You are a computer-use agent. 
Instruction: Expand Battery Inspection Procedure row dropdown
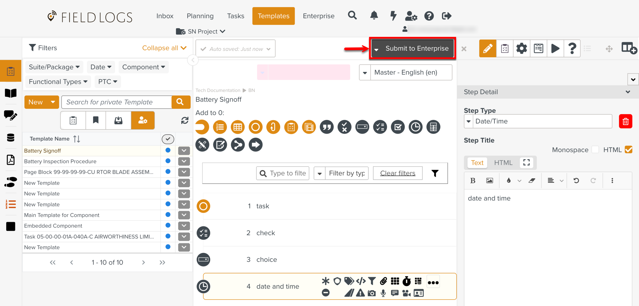(x=184, y=161)
